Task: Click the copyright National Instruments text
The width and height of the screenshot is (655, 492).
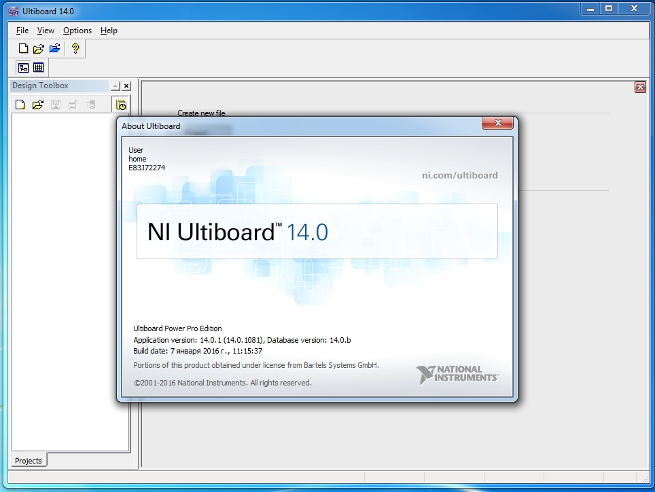Action: 223,383
